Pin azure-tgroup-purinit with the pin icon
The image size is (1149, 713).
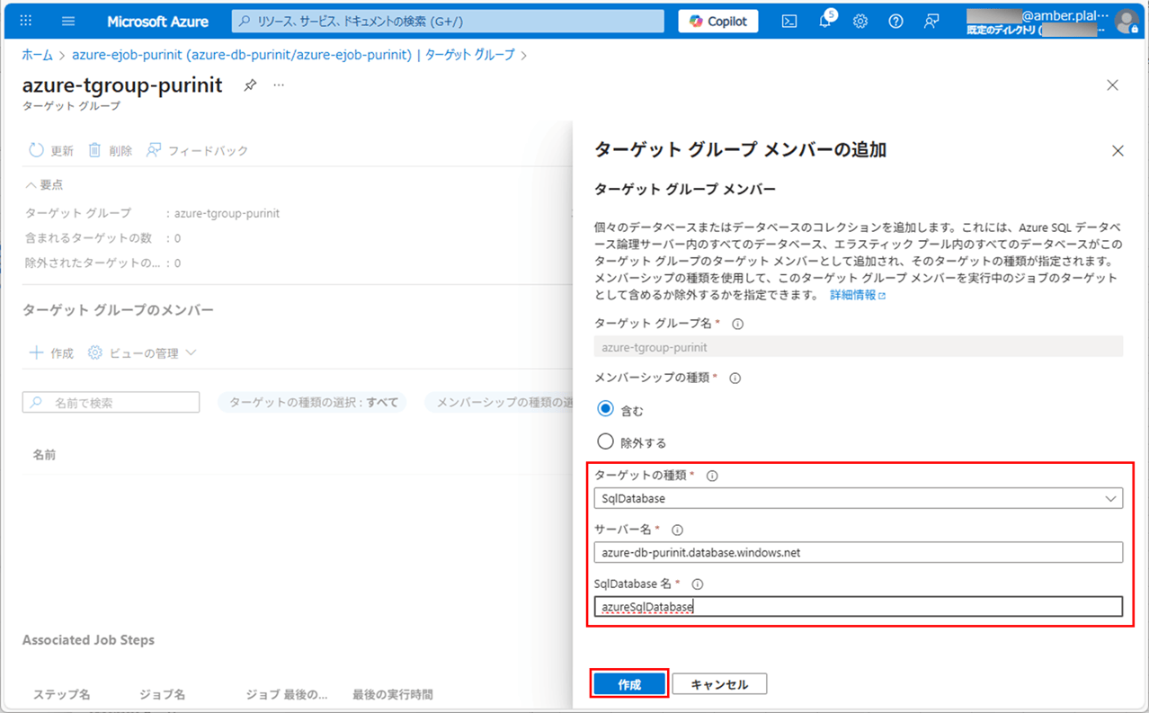(250, 85)
